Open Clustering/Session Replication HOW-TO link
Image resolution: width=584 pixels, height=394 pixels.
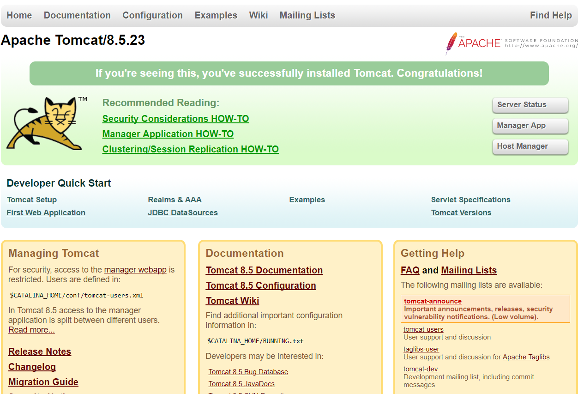pos(191,149)
